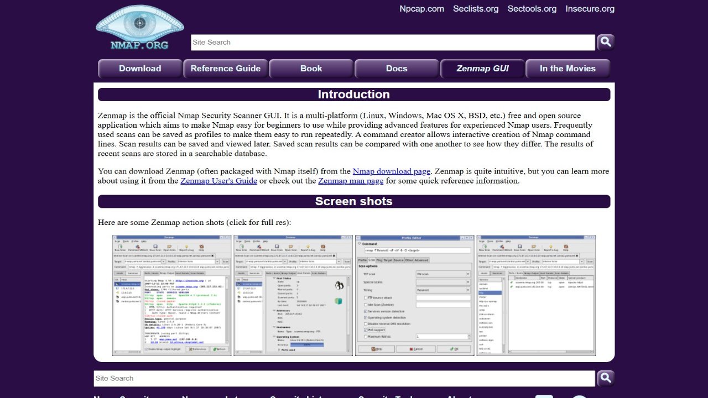
Task: Open the Zenmap man page link
Action: tap(351, 181)
